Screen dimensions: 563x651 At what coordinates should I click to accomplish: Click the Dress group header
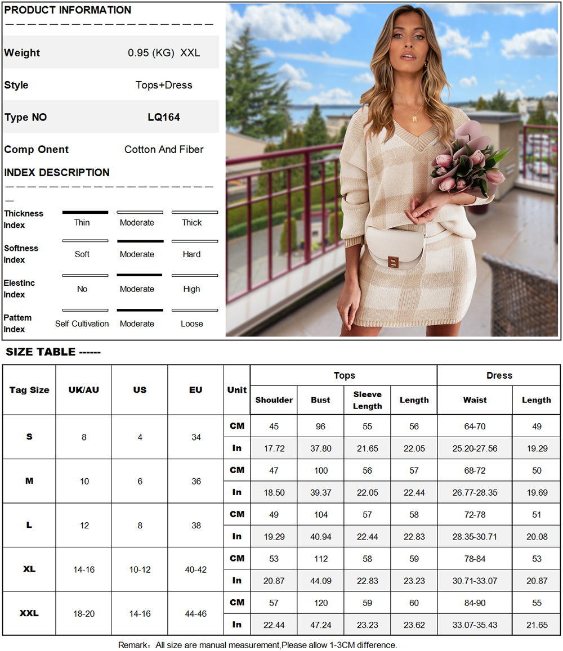coord(499,375)
